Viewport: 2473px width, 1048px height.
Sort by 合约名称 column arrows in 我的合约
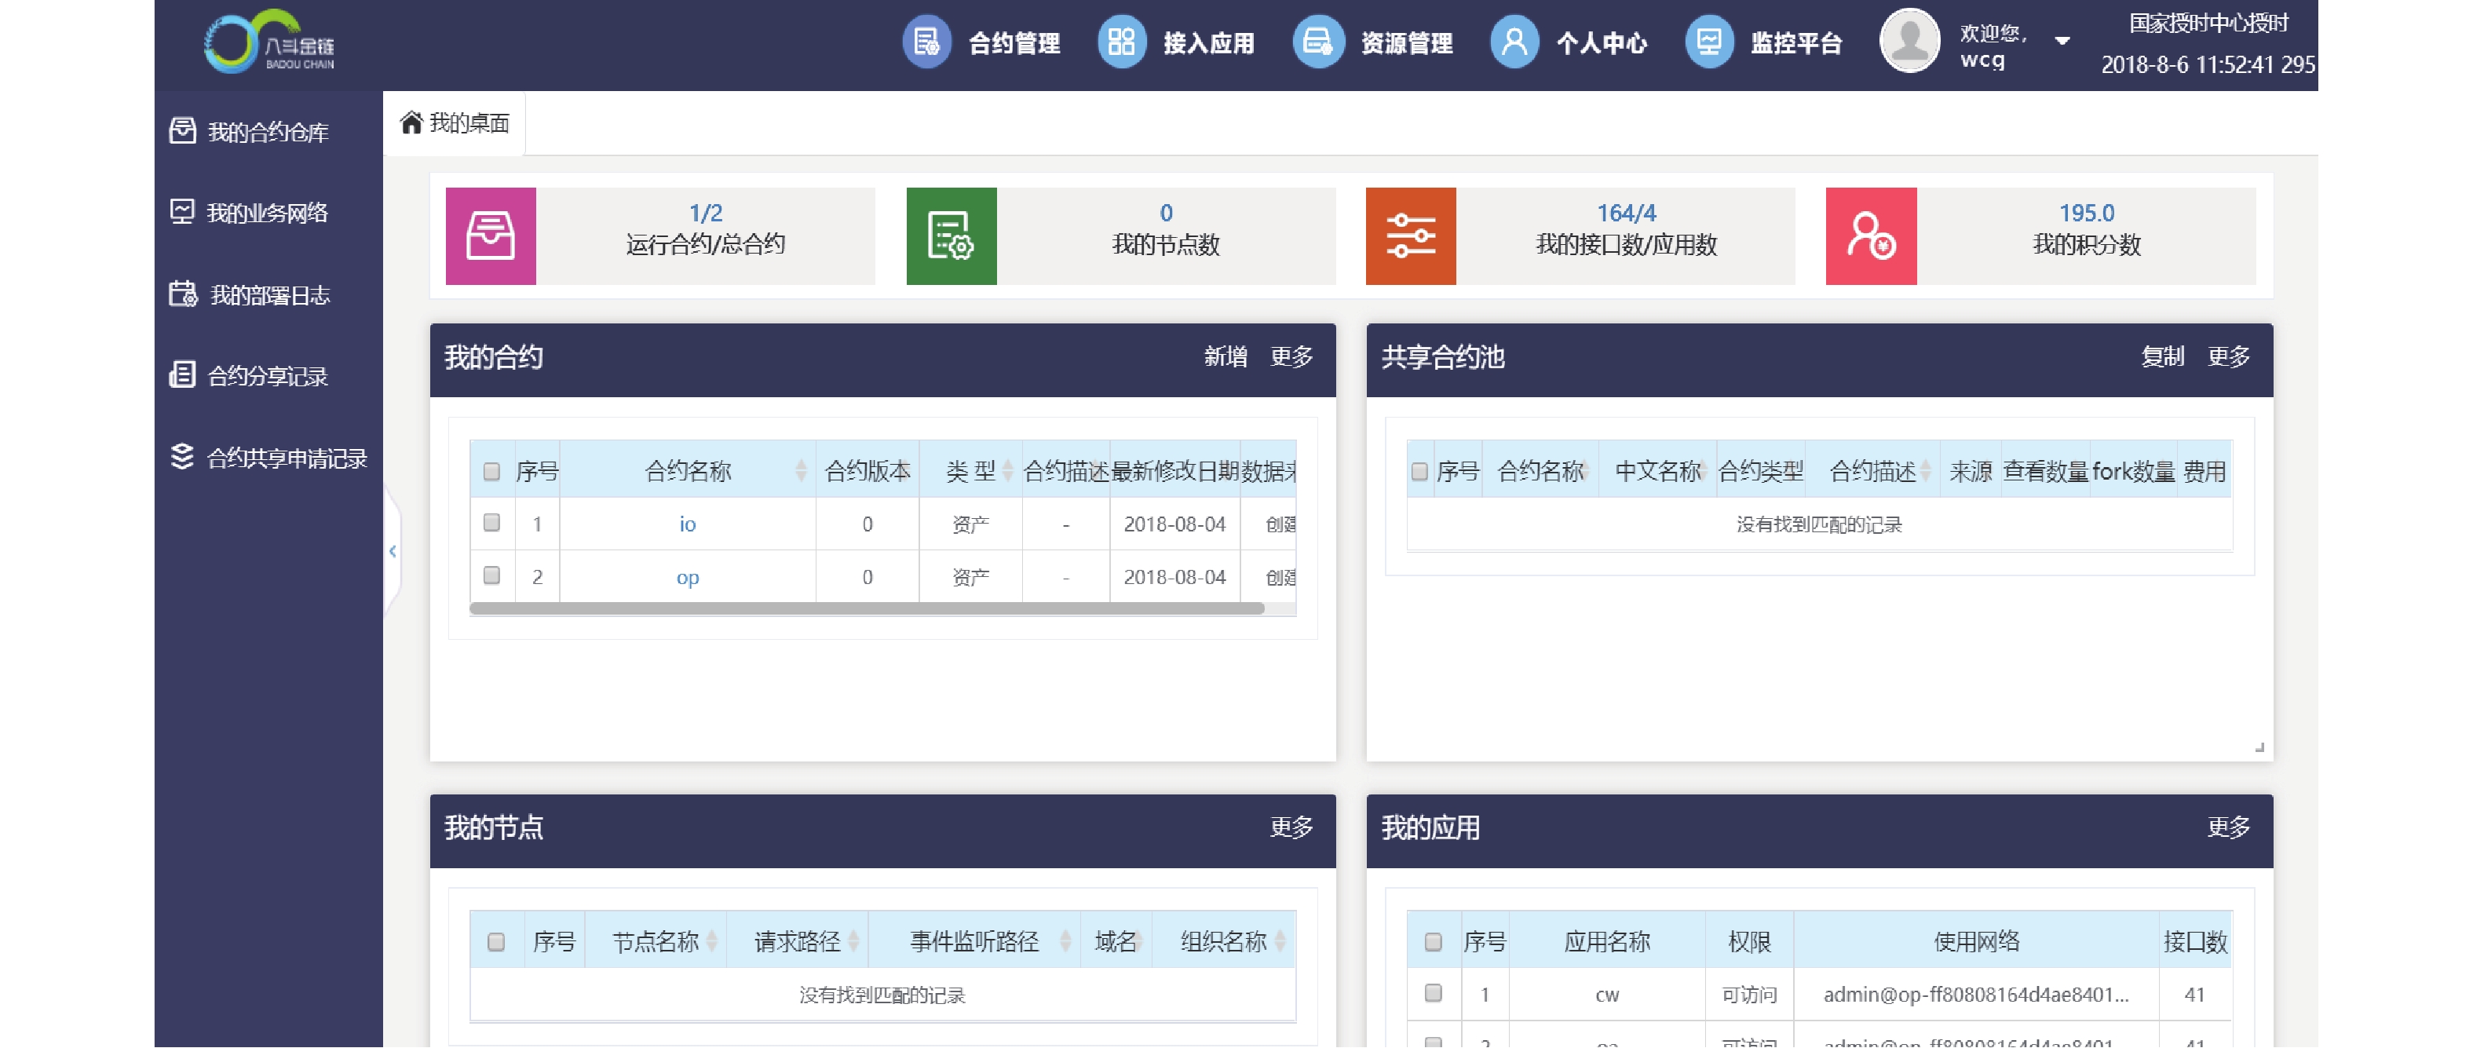[x=801, y=470]
